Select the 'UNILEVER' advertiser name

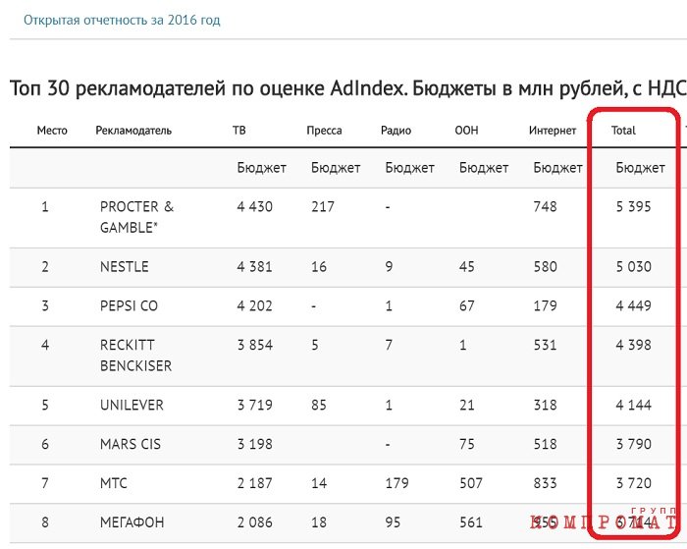[x=132, y=405]
